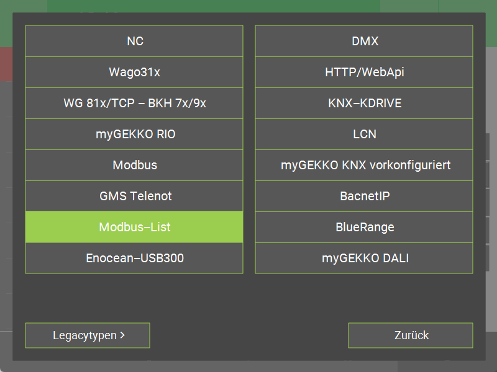The width and height of the screenshot is (497, 372).
Task: Select WG 81x/TCP – BKH 7x/9x
Action: 134,103
